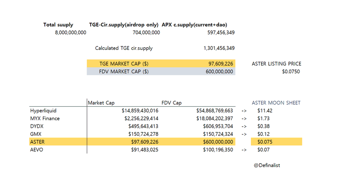Click the highlighted $0.075 ASTER price

point(265,142)
